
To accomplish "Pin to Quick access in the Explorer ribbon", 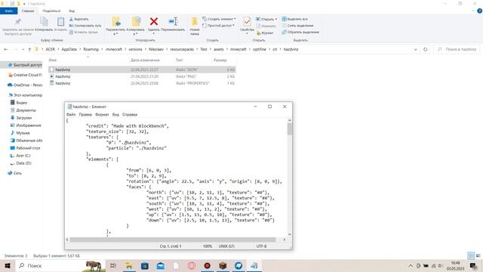I will point(17,26).
